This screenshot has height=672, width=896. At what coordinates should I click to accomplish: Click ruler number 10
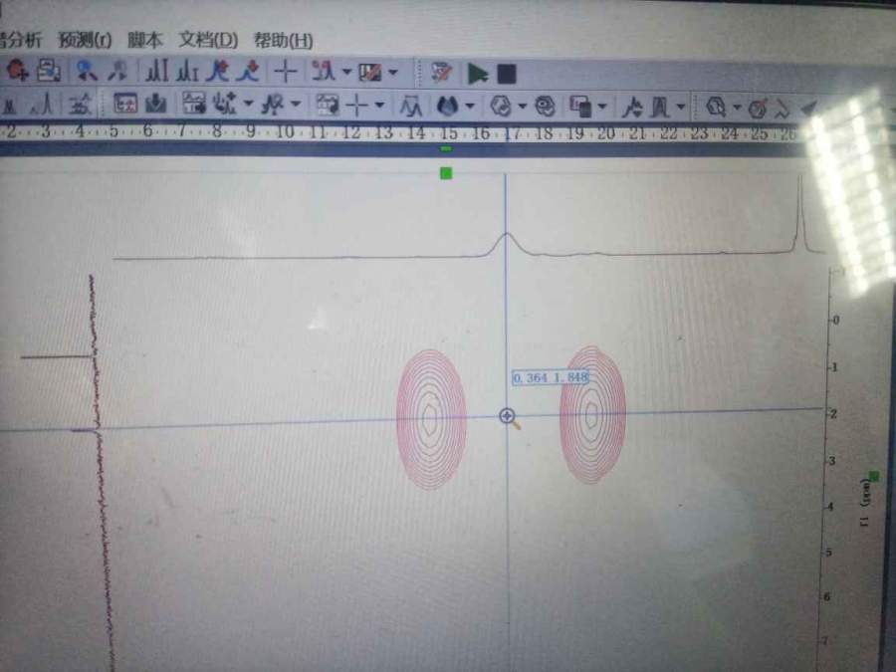coord(285,132)
